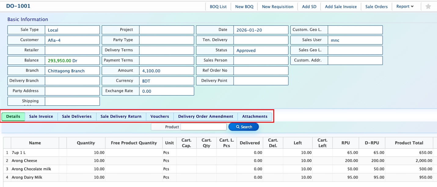Viewport: 437px width, 187px height.
Task: Expand the Report dropdown menu
Action: click(x=405, y=6)
